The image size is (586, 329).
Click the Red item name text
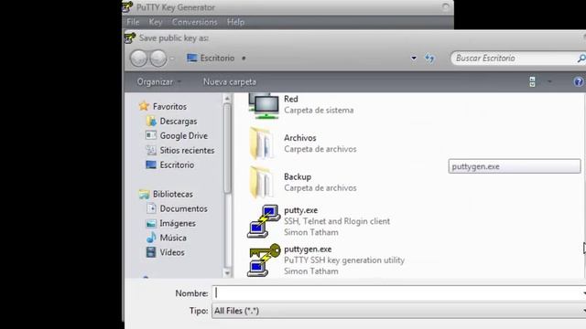click(291, 100)
